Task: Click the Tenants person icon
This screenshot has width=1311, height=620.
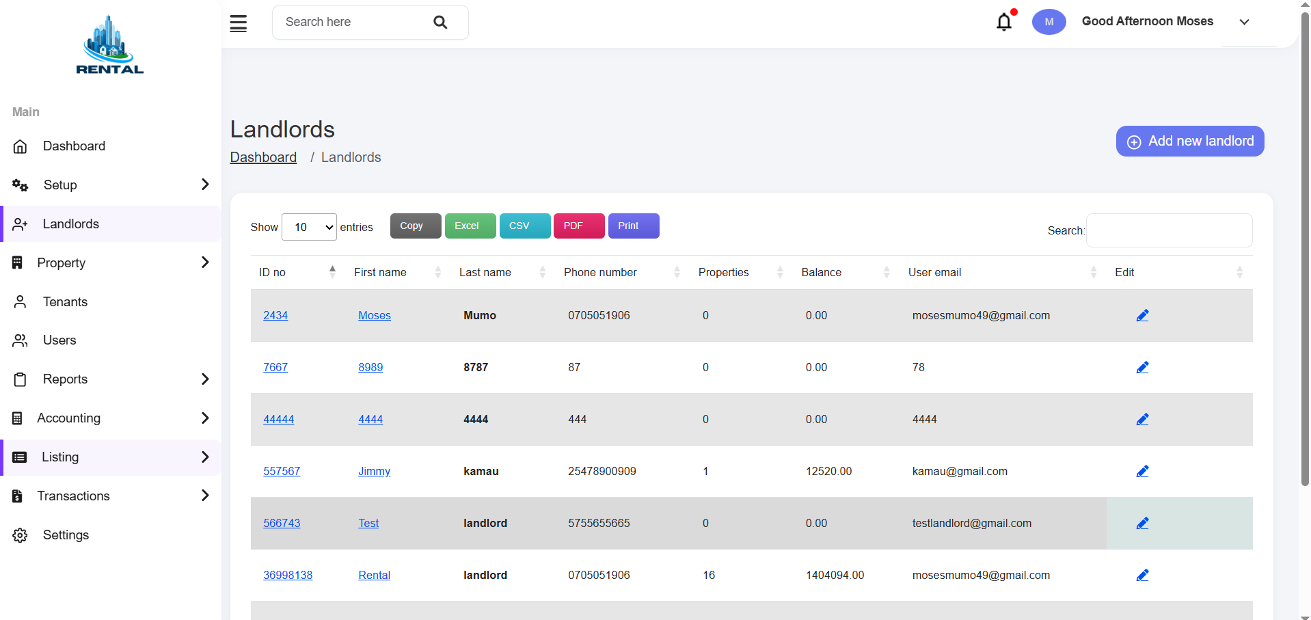Action: pos(21,301)
